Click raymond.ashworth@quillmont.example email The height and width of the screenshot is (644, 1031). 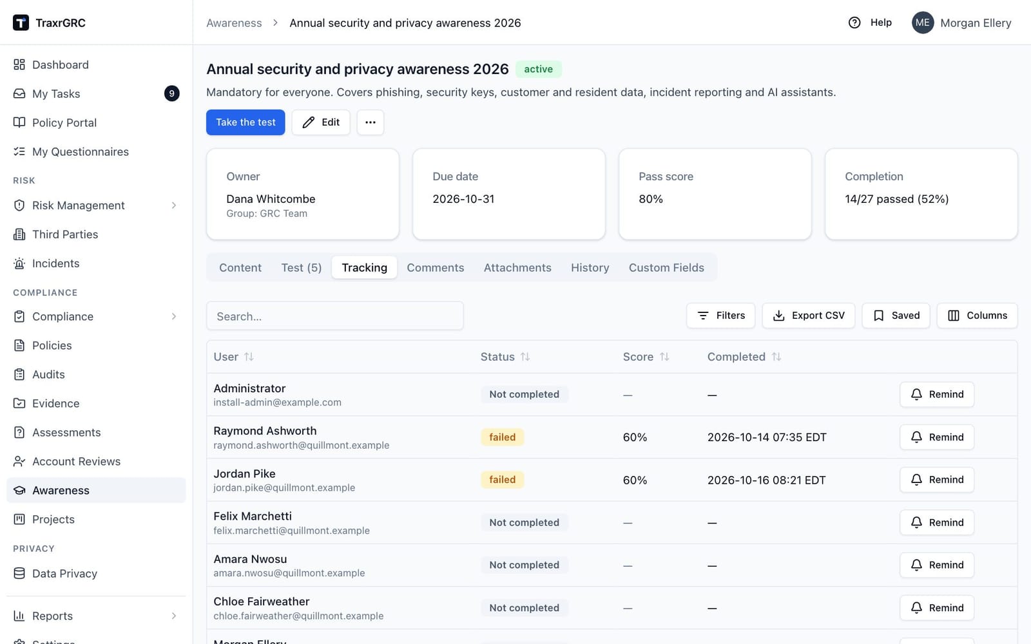click(302, 445)
